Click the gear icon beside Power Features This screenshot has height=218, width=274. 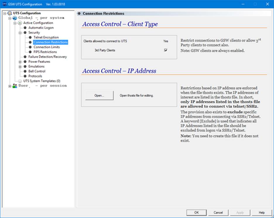(25, 62)
